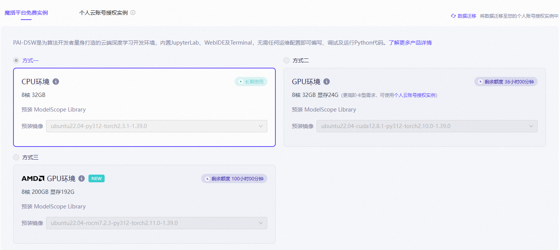The width and height of the screenshot is (560, 250).
Task: Click the 数据迁移 link
Action: tap(467, 16)
